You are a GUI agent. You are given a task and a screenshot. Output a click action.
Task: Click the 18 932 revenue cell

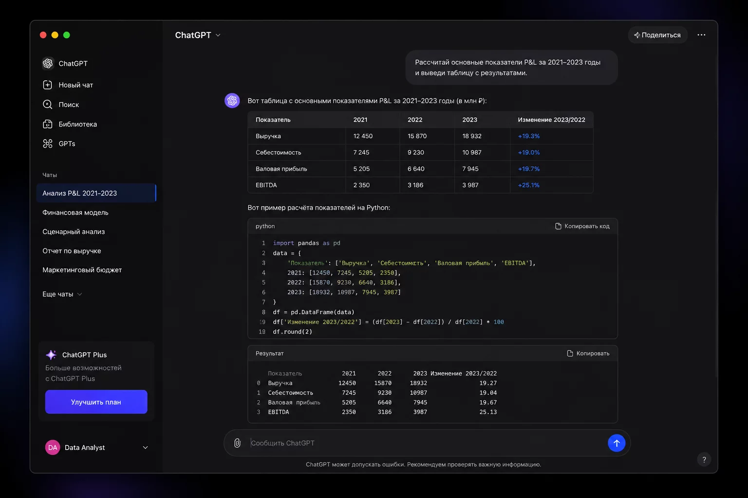(x=472, y=136)
